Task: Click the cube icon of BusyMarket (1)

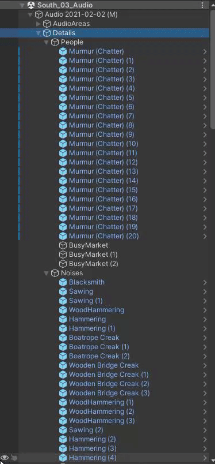Action: (63, 255)
